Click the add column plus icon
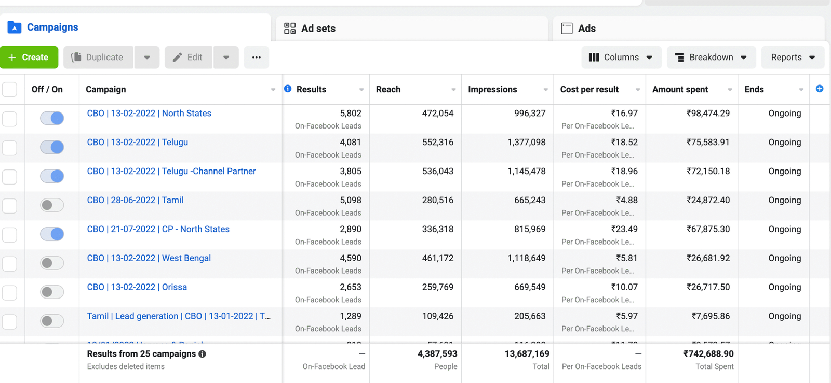The image size is (831, 383). pyautogui.click(x=819, y=89)
